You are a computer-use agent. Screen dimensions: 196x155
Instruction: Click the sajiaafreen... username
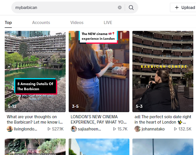click(89, 129)
